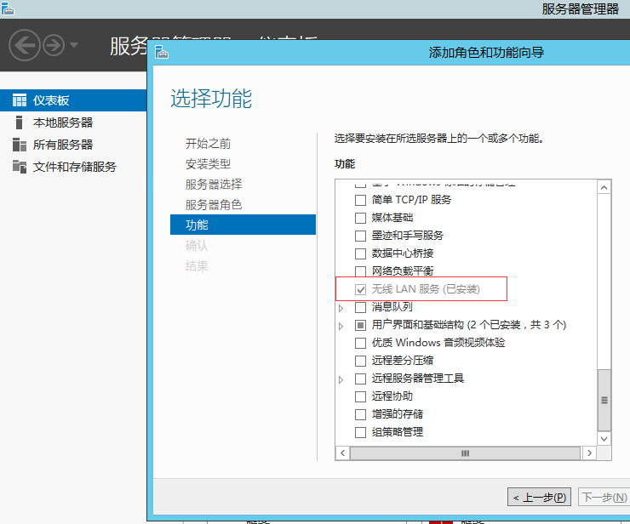Toggle the 用户界面和基础结构 checkbox
Screen dimensions: 630x524
[x=360, y=325]
